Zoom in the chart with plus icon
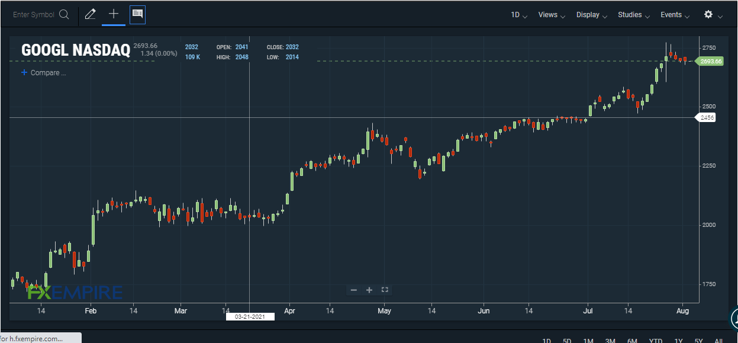Image resolution: width=738 pixels, height=343 pixels. click(x=369, y=290)
